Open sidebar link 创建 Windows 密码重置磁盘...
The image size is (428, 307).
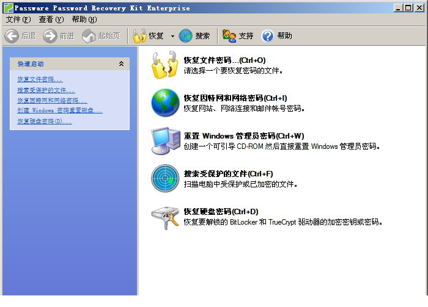point(60,110)
